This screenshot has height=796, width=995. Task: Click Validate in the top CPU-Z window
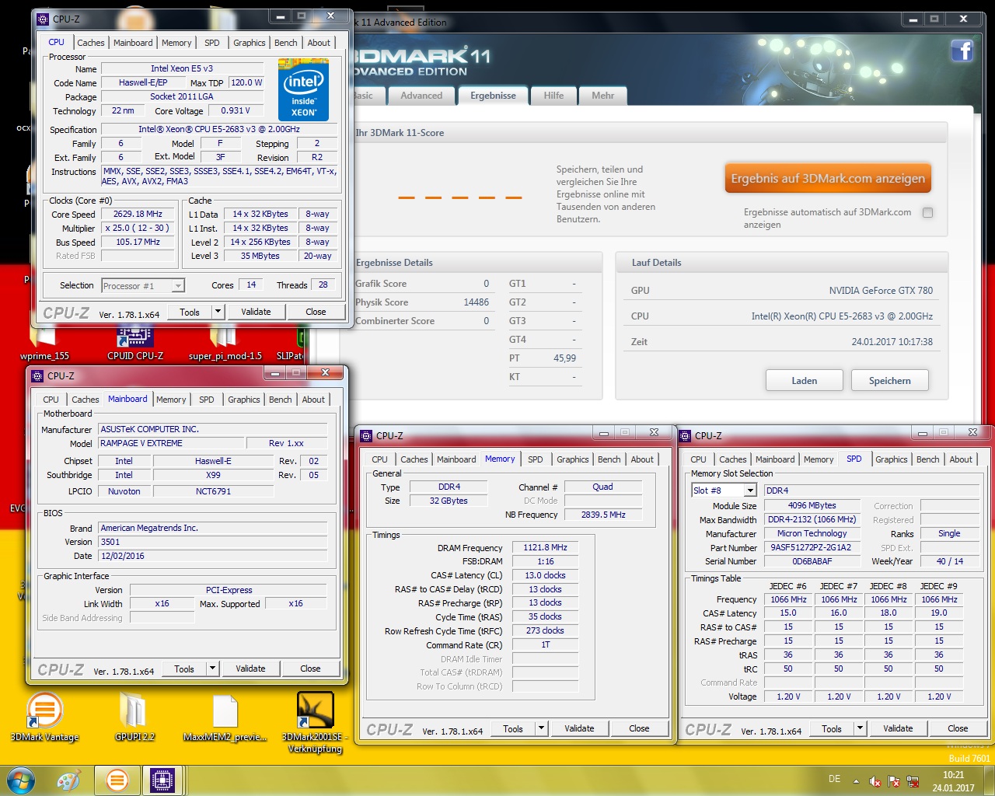coord(256,312)
